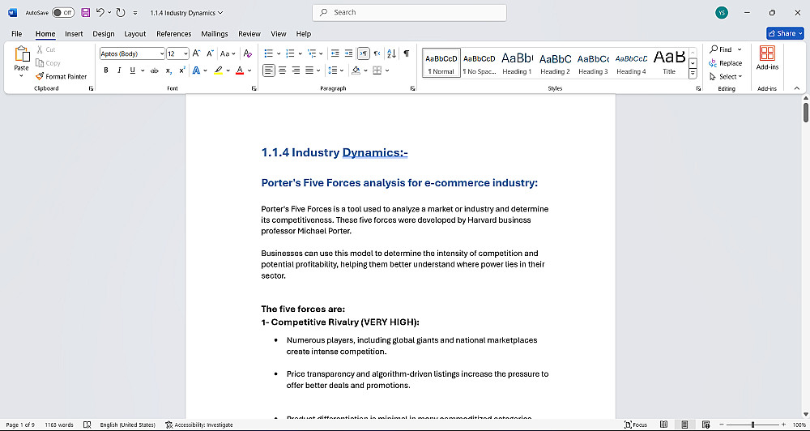
Task: Open the References tab
Action: pos(173,34)
